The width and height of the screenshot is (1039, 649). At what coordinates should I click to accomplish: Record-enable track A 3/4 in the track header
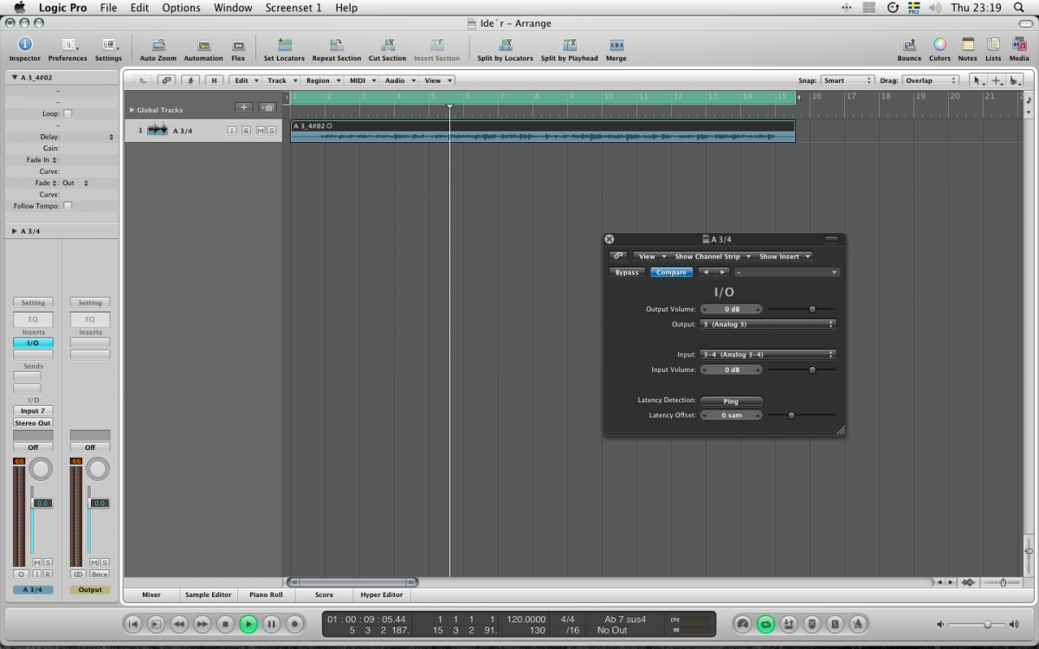point(245,131)
